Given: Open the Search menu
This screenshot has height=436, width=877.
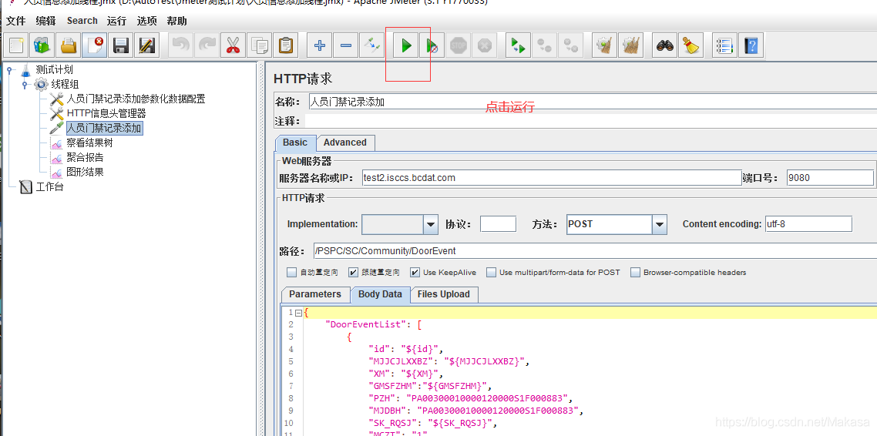Looking at the screenshot, I should click(x=82, y=21).
